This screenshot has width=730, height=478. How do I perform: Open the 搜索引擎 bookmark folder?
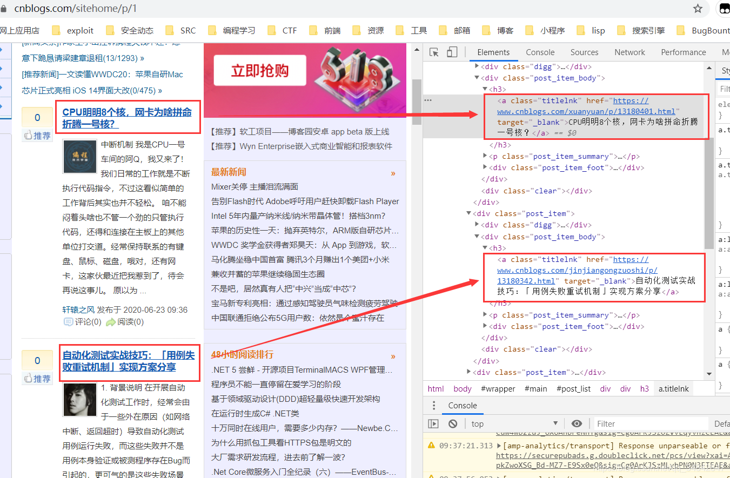pos(642,30)
